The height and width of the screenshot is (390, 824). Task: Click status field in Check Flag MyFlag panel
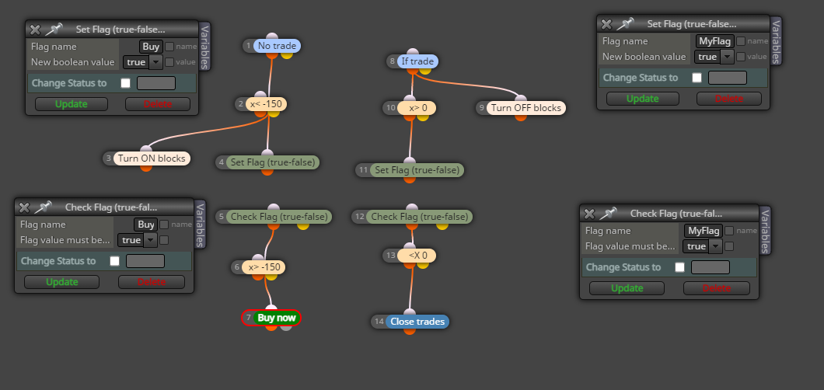coord(710,267)
